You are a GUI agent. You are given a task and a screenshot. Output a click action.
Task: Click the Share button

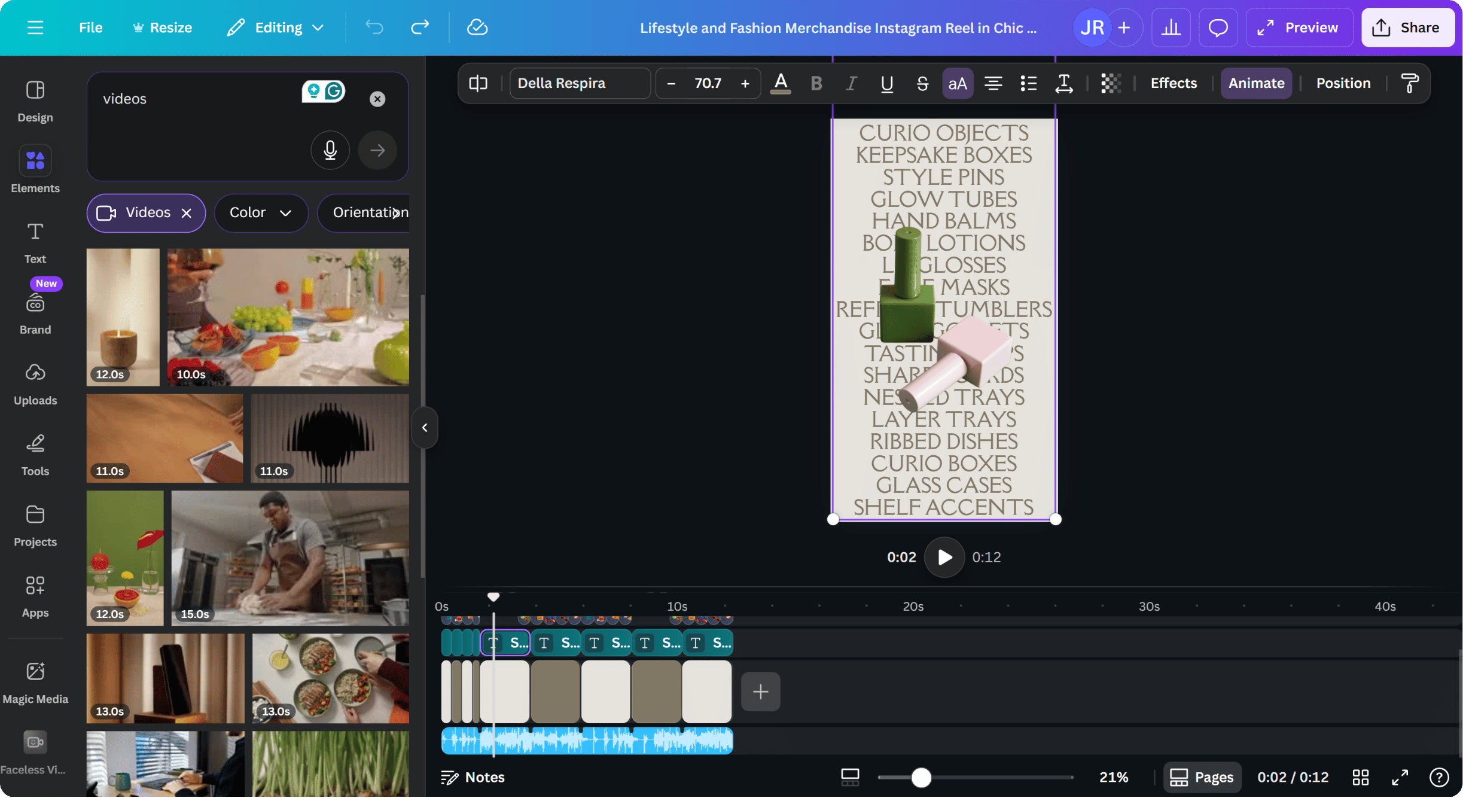(1407, 28)
